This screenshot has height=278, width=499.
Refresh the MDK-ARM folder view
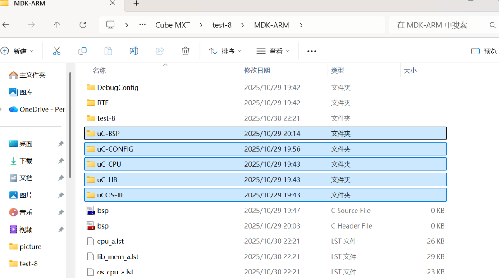pos(83,25)
